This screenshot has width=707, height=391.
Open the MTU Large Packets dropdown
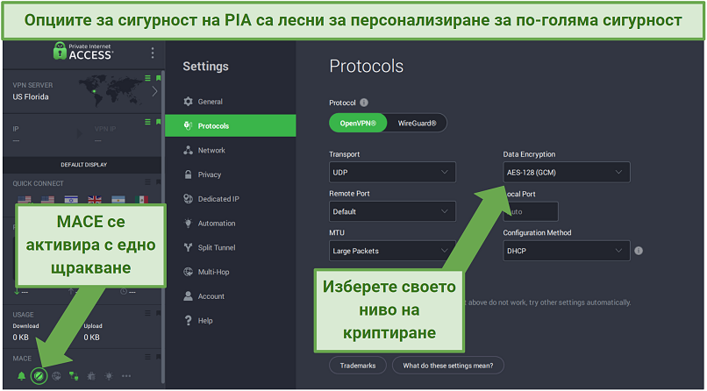[x=392, y=251]
